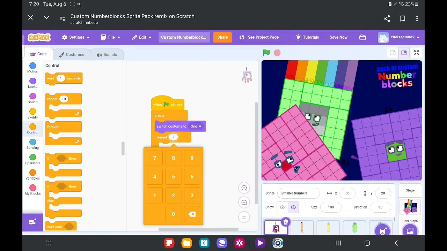Tap number 5 on the keypad

pyautogui.click(x=173, y=177)
